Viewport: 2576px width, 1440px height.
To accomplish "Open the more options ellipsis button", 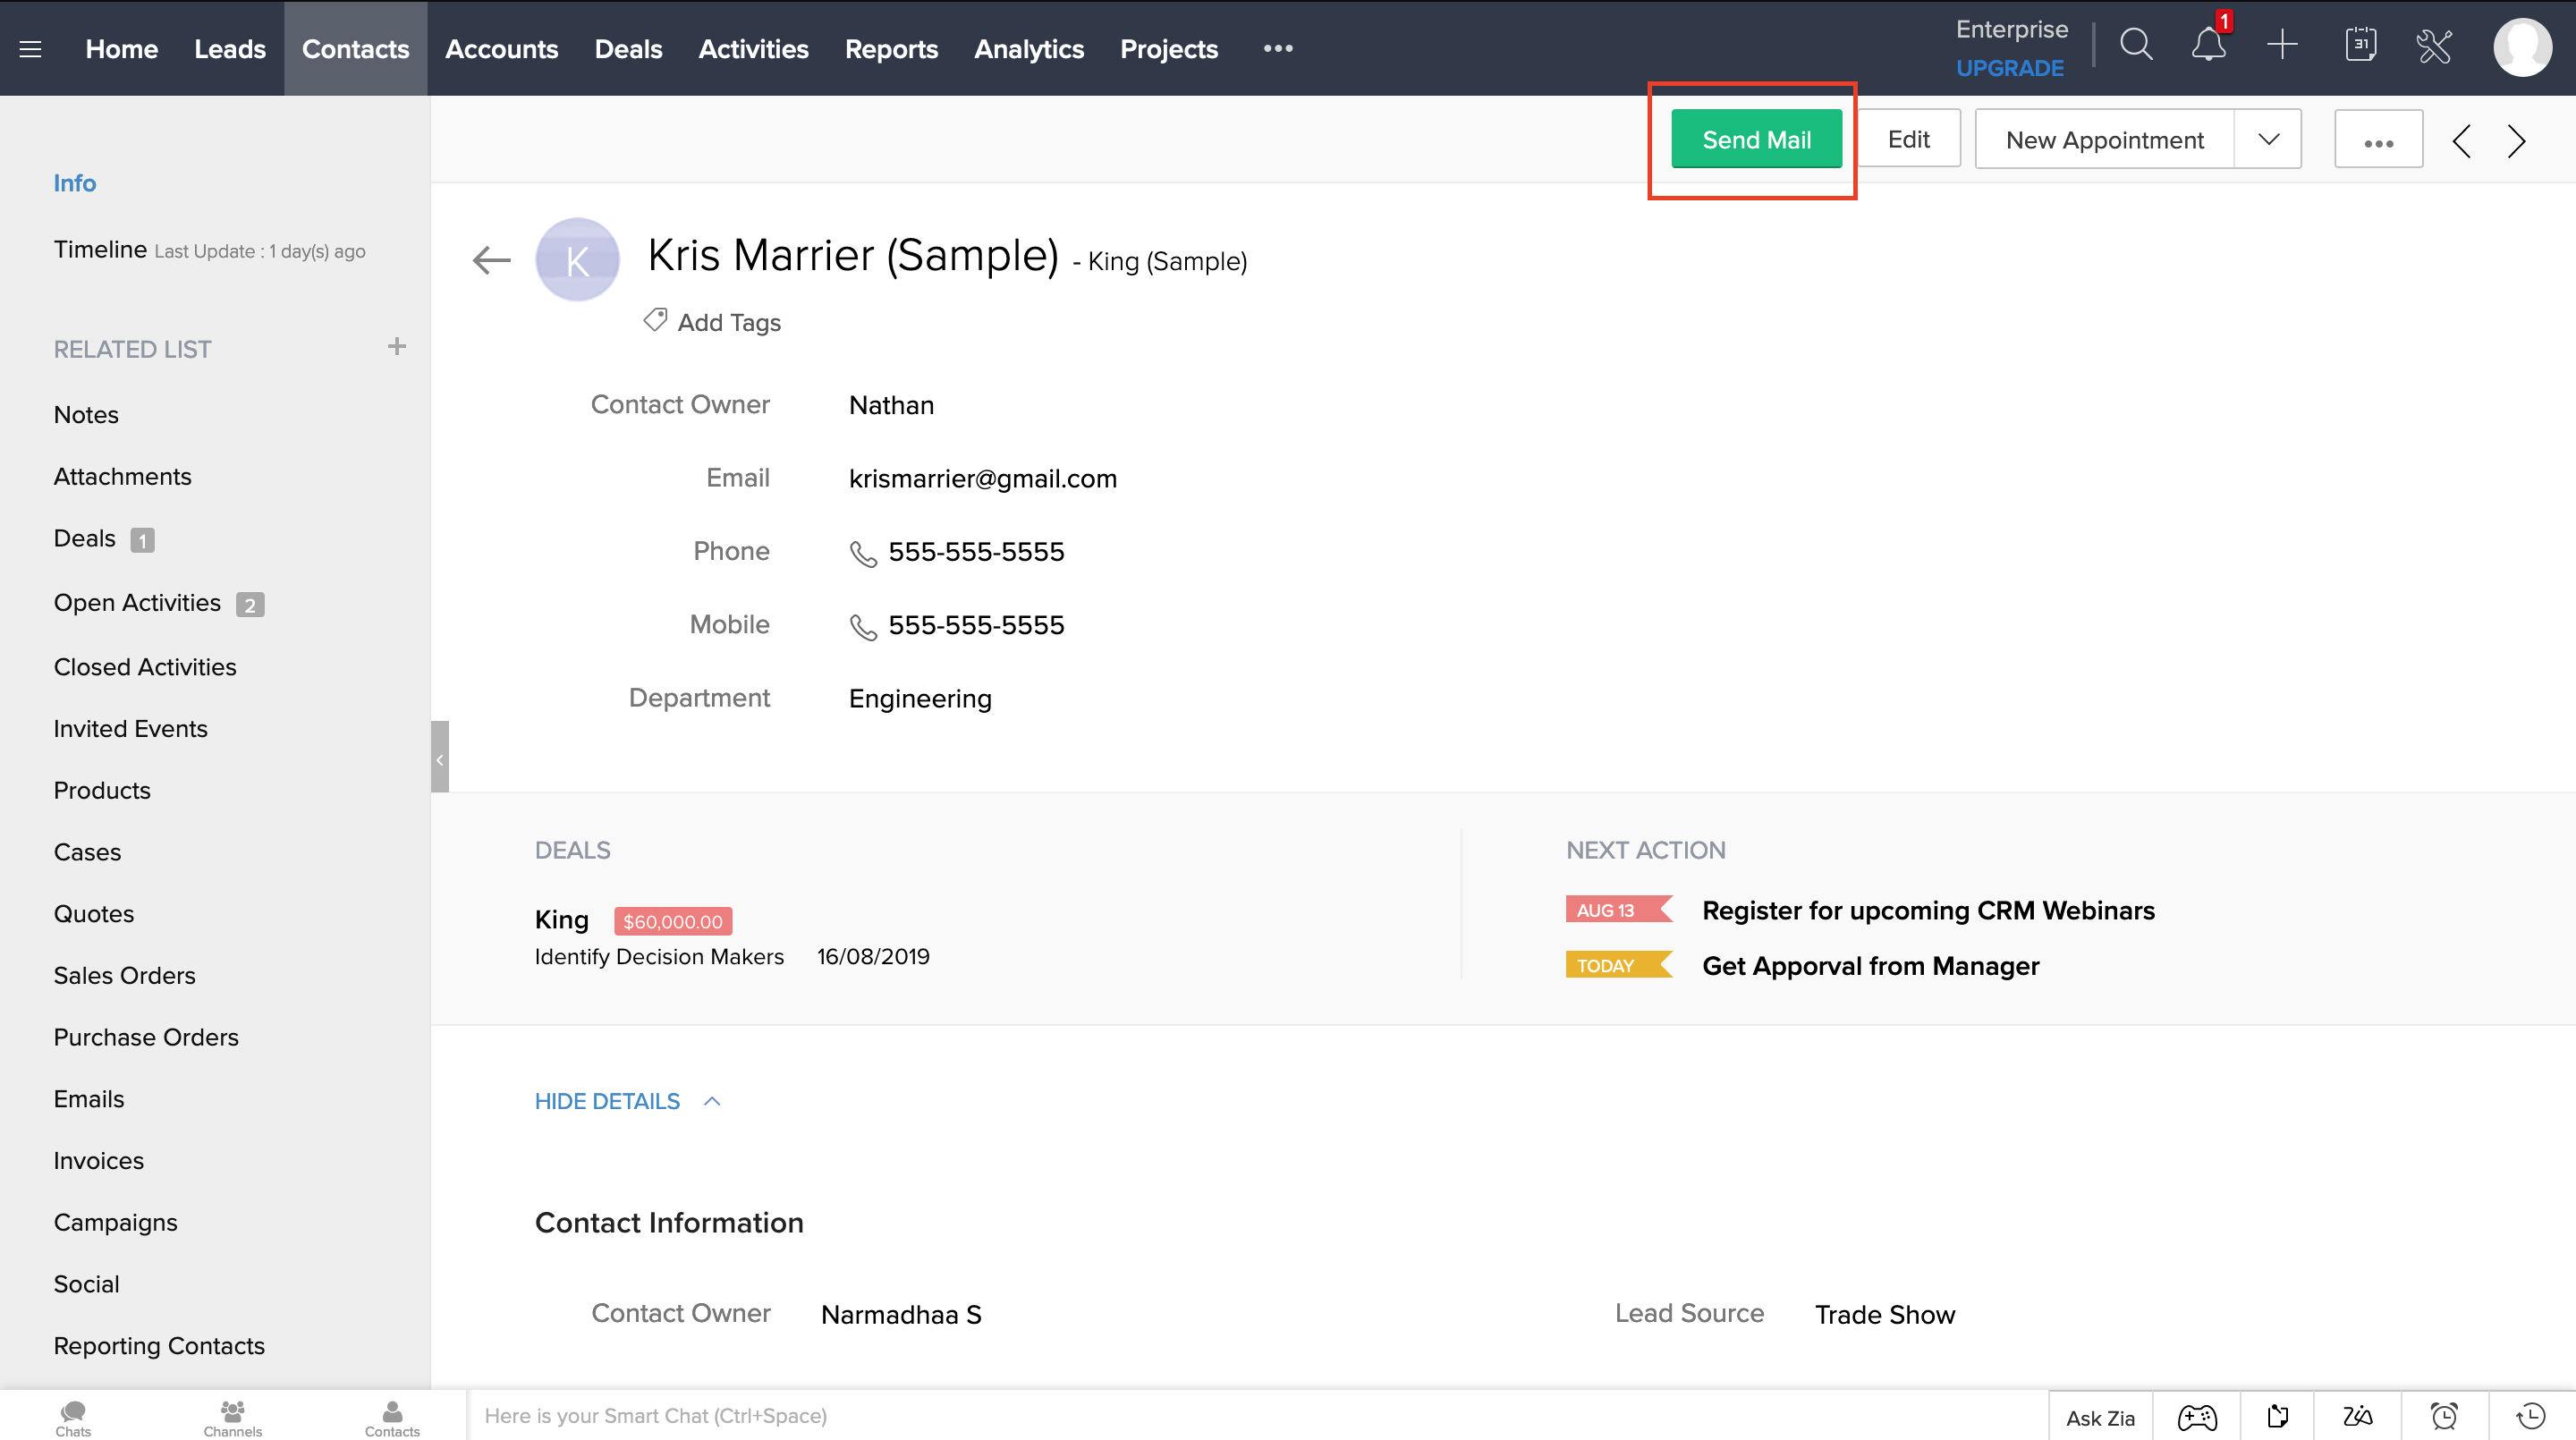I will [x=2378, y=141].
